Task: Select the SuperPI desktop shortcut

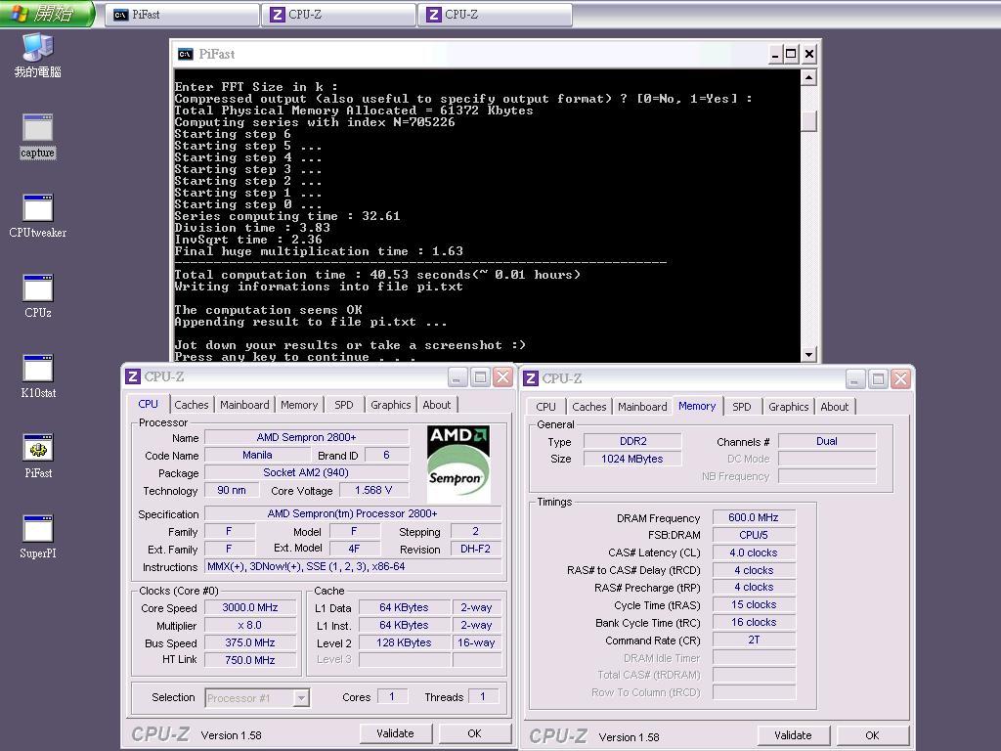Action: (38, 537)
